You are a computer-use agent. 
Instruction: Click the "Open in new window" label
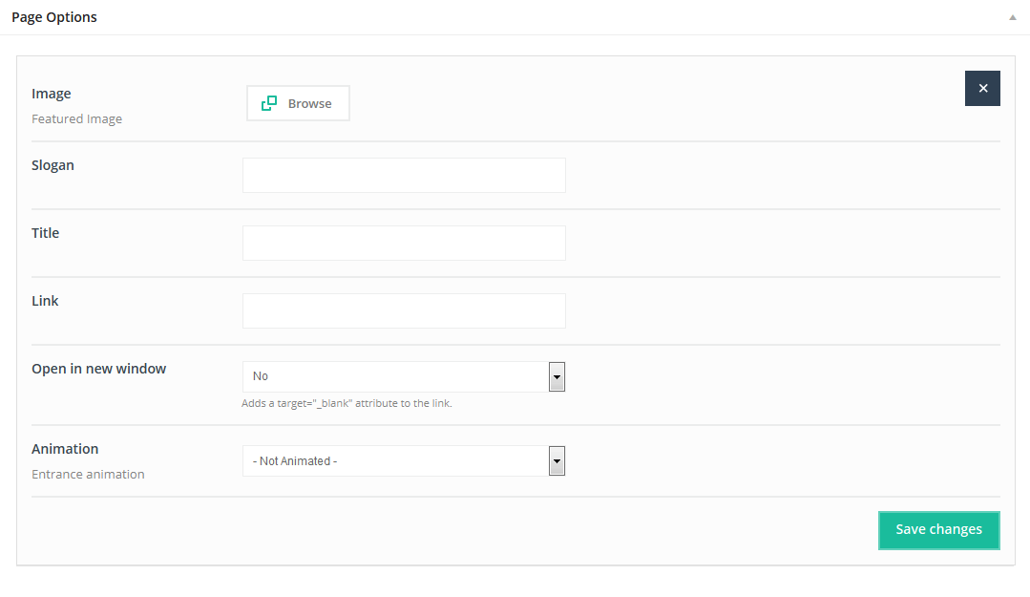point(98,369)
